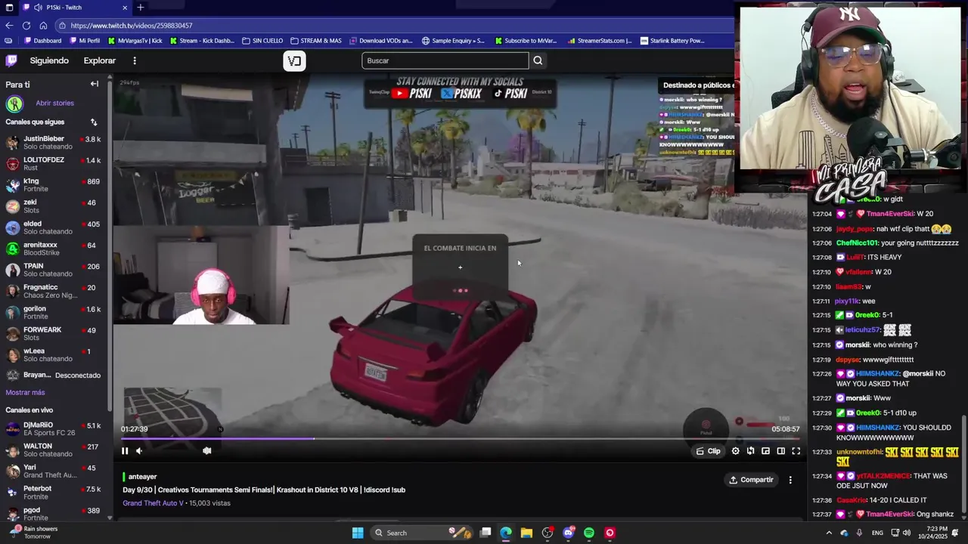
Task: Click the Clip button
Action: tap(709, 451)
